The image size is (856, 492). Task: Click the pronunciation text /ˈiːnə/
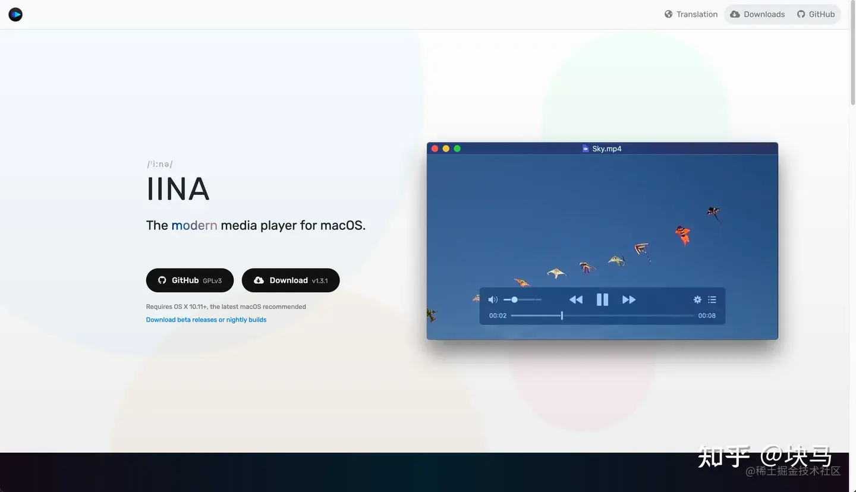coord(159,164)
